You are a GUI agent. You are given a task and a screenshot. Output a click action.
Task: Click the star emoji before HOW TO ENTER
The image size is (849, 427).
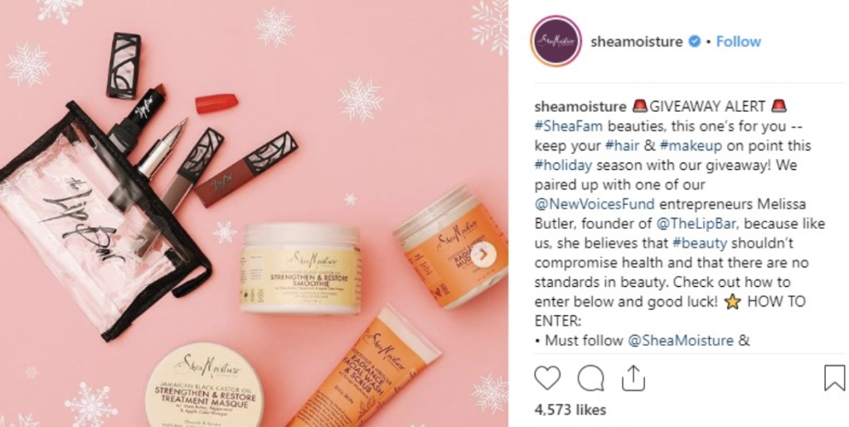[732, 302]
